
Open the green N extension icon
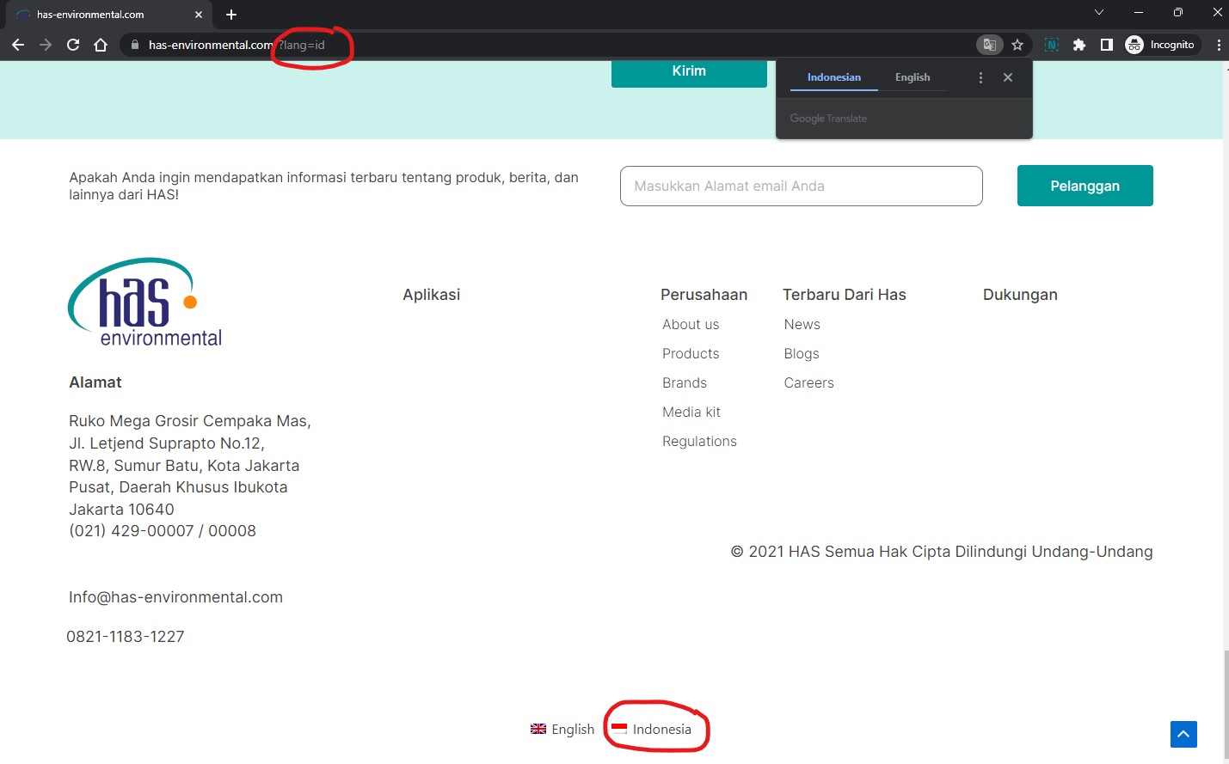(1051, 45)
